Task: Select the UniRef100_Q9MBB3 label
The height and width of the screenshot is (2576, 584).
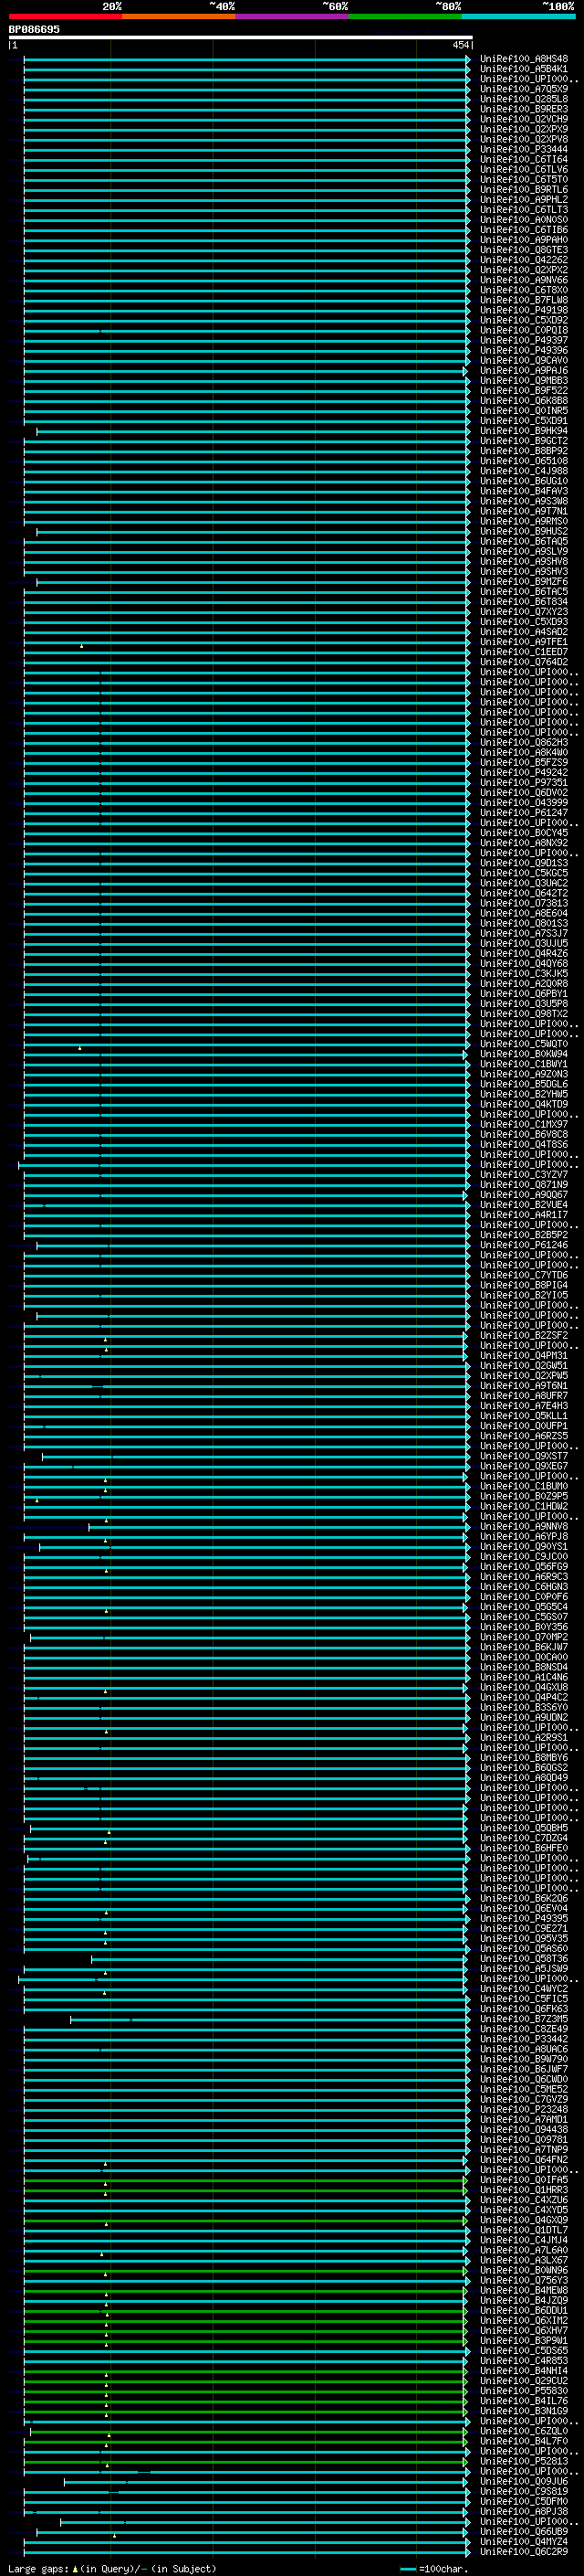Action: pyautogui.click(x=524, y=381)
